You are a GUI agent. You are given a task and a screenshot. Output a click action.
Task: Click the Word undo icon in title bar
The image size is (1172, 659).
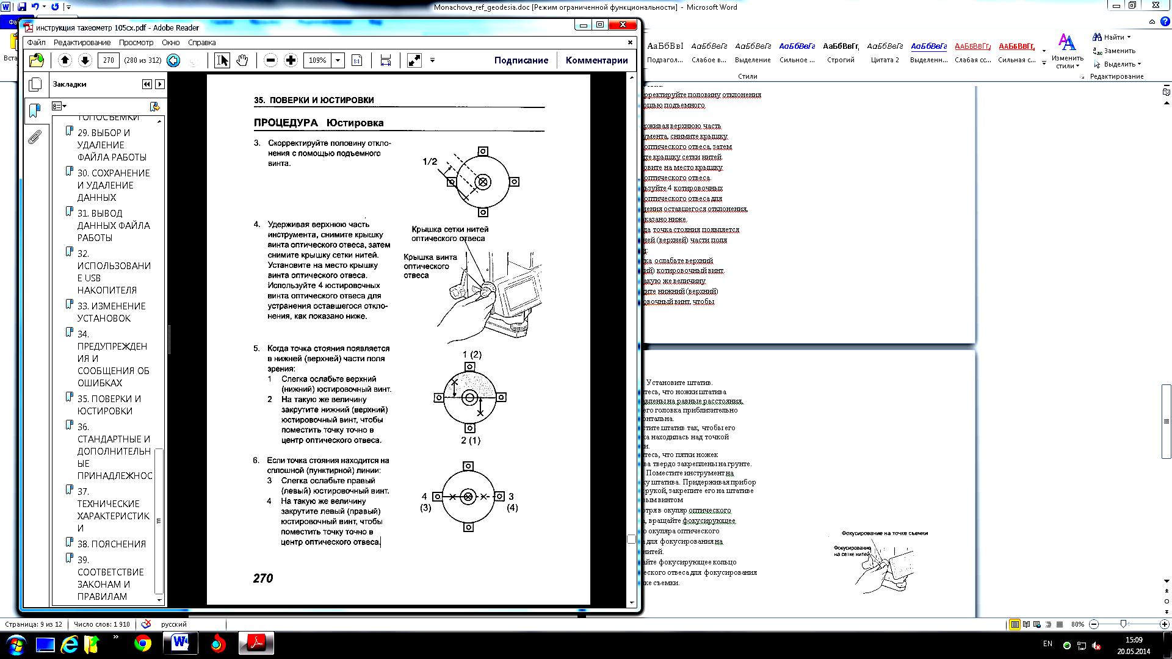pos(35,7)
